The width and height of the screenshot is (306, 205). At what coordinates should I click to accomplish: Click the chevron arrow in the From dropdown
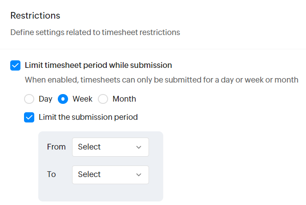pyautogui.click(x=139, y=147)
